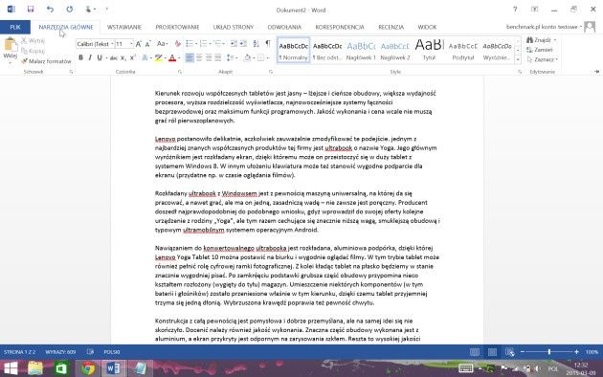Decrease paragraph indent
Image resolution: width=603 pixels, height=377 pixels.
click(234, 43)
